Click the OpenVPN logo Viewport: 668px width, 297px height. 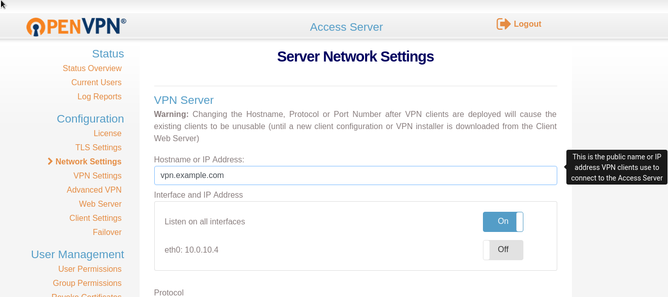click(x=76, y=27)
